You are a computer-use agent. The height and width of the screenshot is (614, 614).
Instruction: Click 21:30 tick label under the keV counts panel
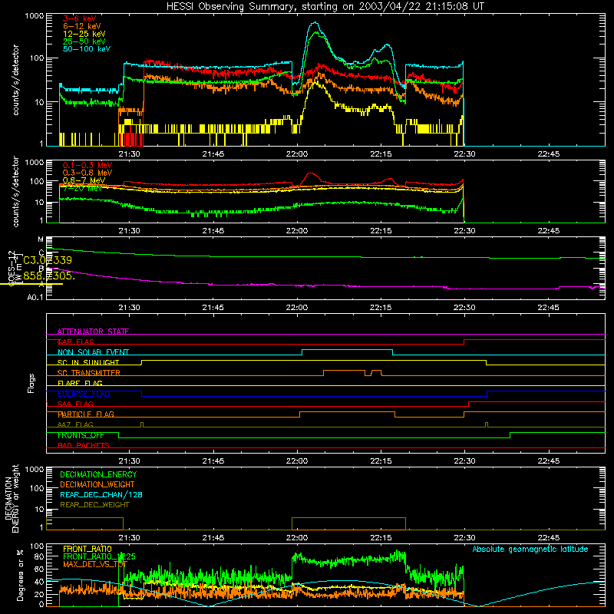(x=129, y=154)
